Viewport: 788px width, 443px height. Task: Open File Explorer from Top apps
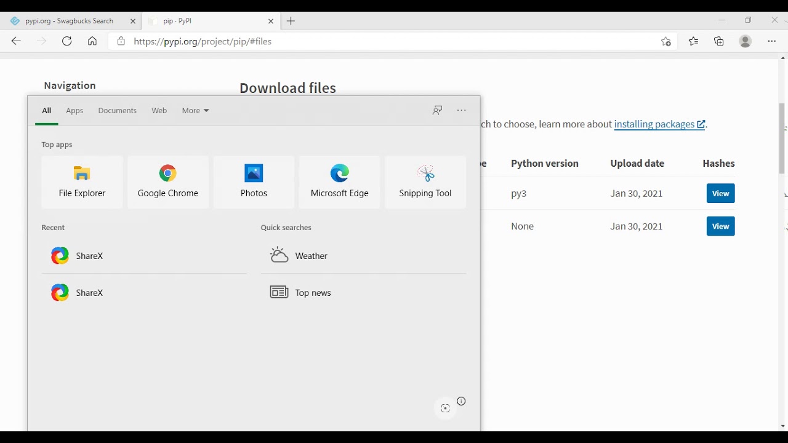tap(82, 182)
